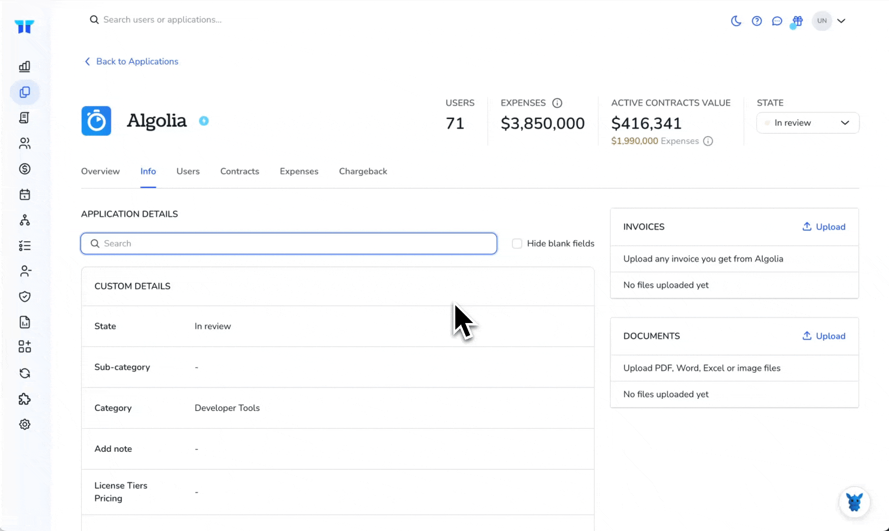This screenshot has width=889, height=531.
Task: Open the users people icon in sidebar
Action: pos(25,143)
